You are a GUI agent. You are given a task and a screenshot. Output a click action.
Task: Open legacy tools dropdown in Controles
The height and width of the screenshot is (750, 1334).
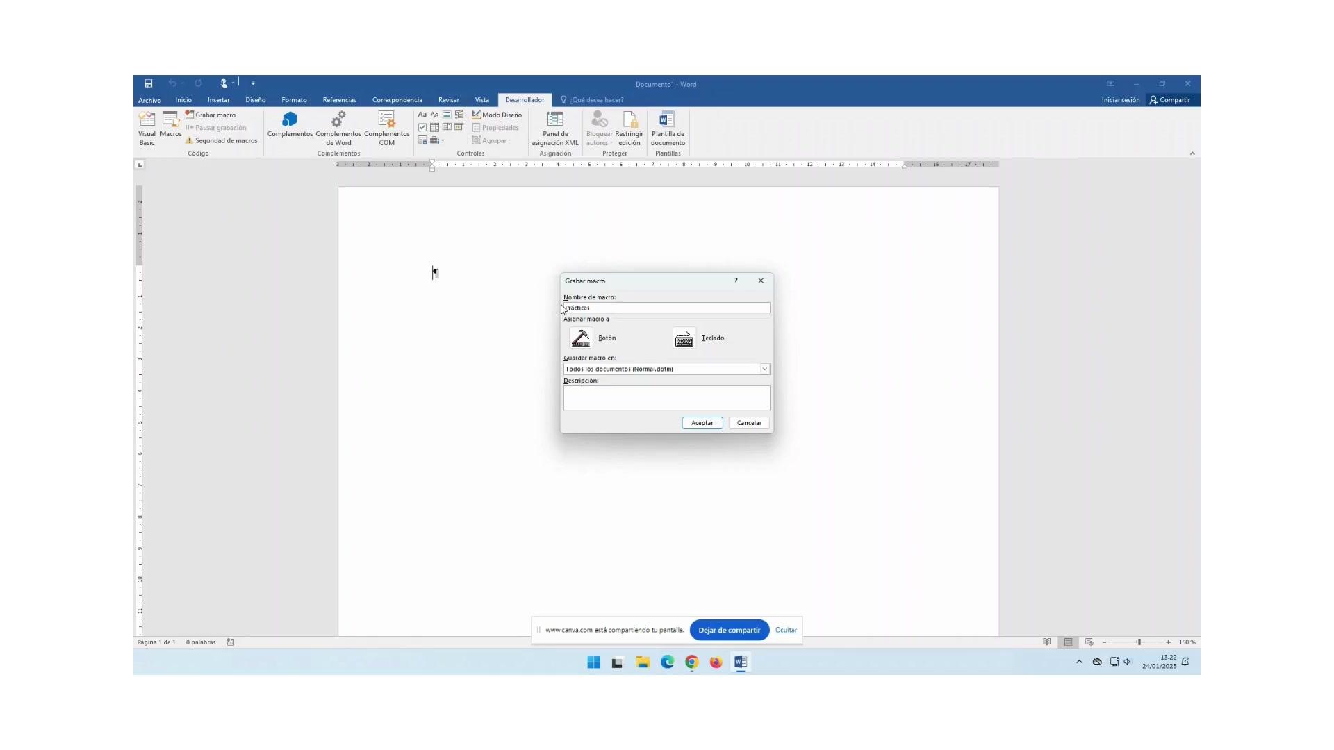pyautogui.click(x=437, y=140)
